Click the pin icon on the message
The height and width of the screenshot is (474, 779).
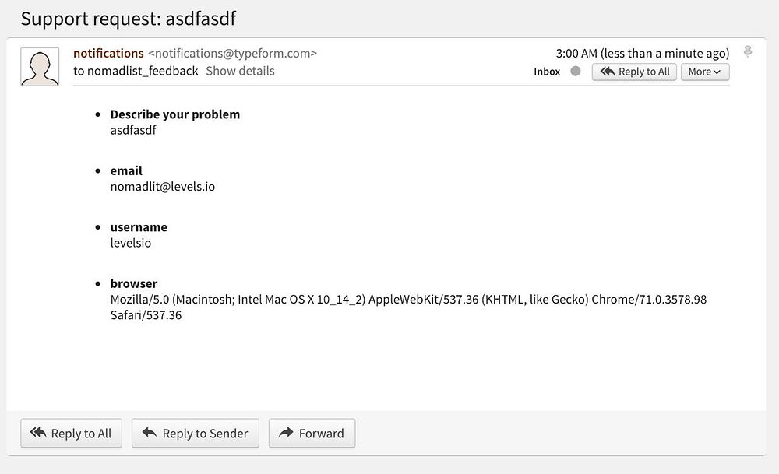click(748, 52)
